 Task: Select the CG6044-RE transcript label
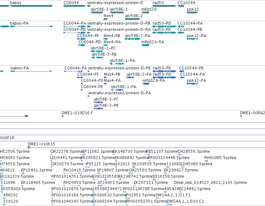coord(74,29)
